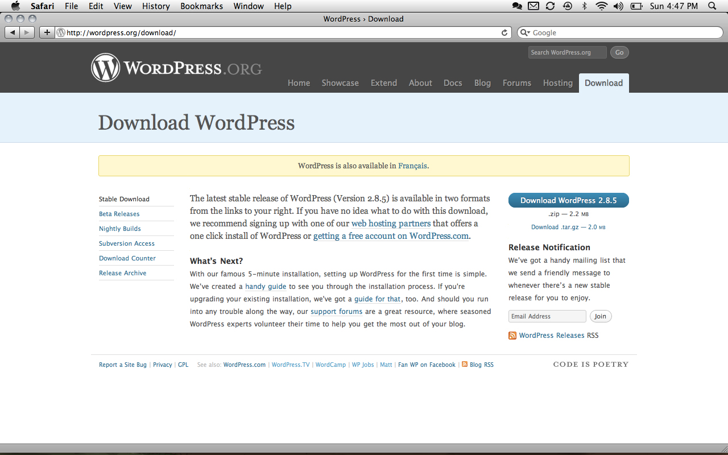This screenshot has width=728, height=455.
Task: Click the add bookmark plus button
Action: 47,32
